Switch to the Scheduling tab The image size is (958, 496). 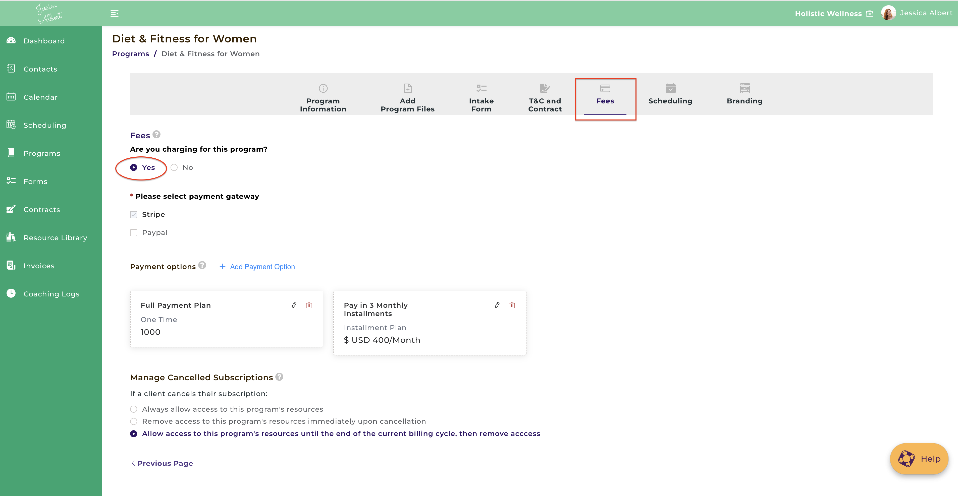point(670,94)
